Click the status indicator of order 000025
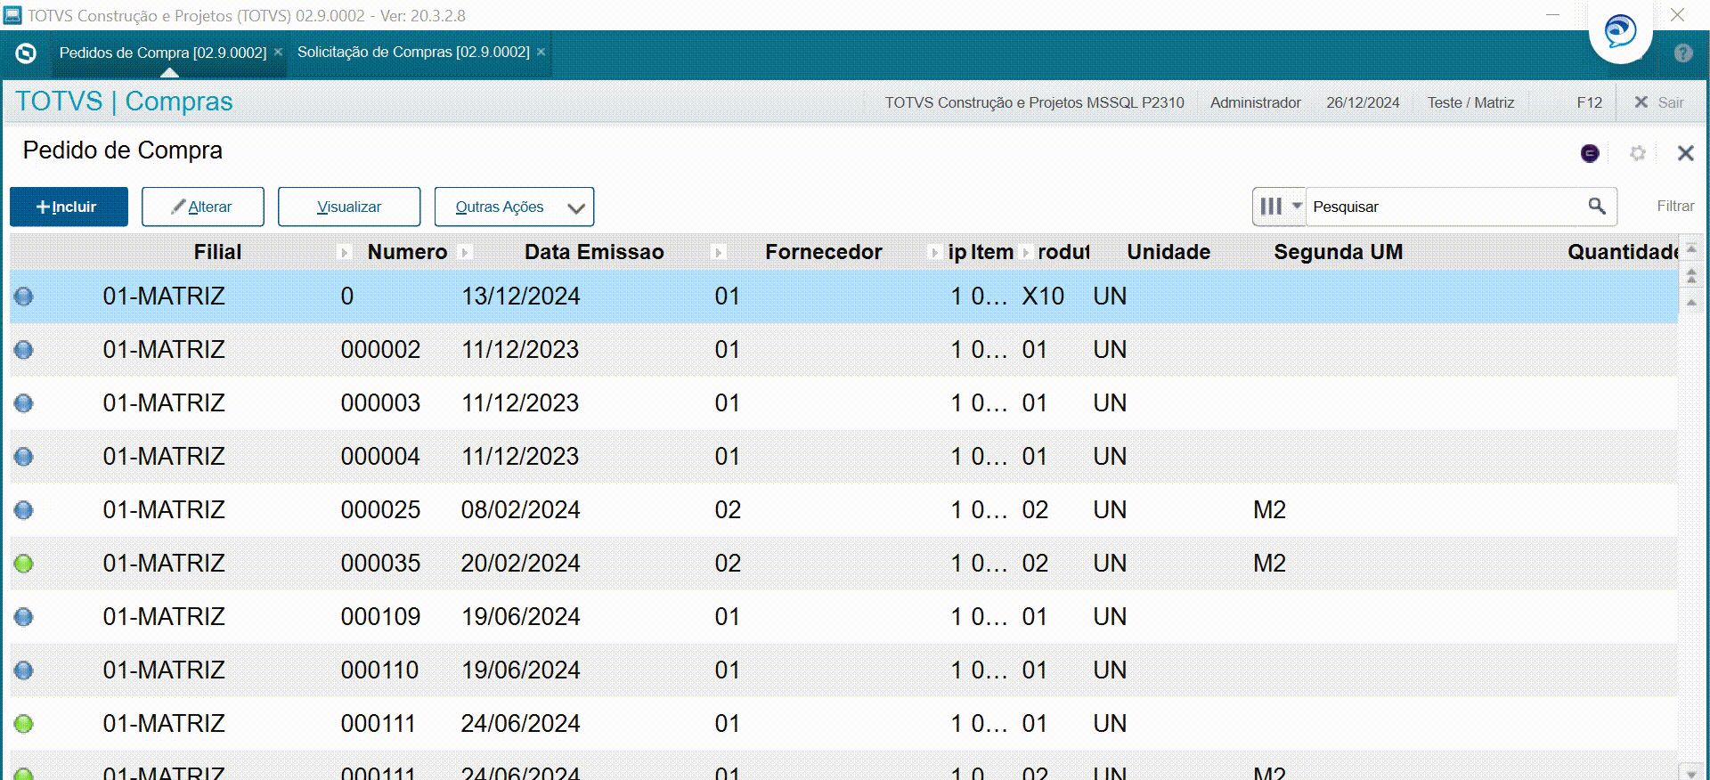This screenshot has width=1710, height=780. pyautogui.click(x=24, y=510)
